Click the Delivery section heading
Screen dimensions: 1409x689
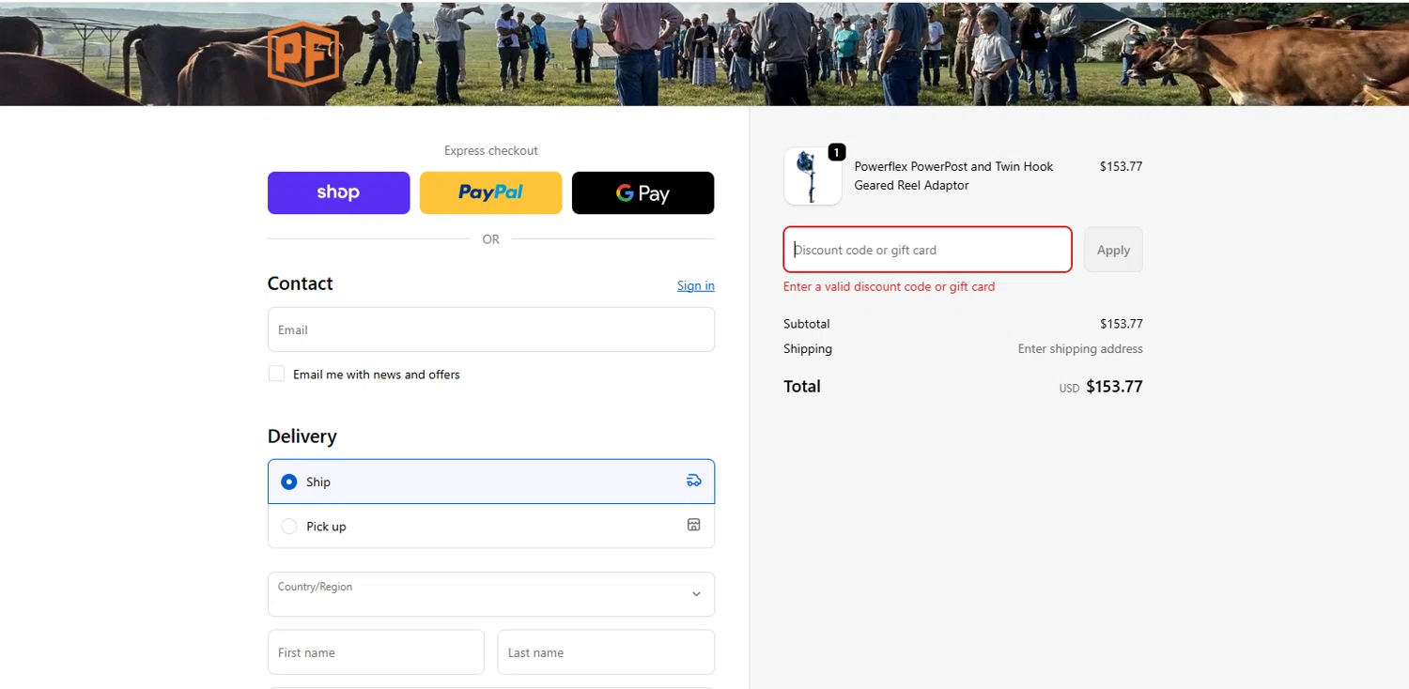[x=302, y=436]
